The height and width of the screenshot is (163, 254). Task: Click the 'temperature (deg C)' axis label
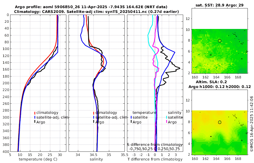pyautogui.click(x=38, y=159)
